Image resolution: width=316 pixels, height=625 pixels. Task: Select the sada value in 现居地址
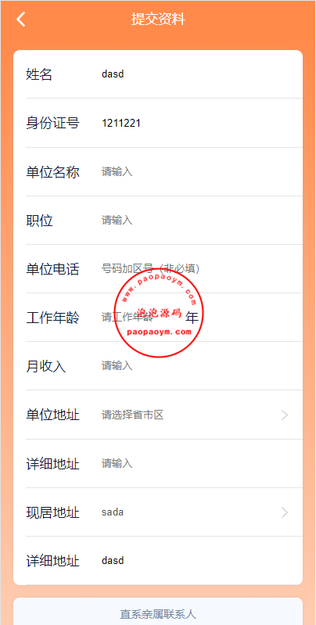[x=113, y=512]
